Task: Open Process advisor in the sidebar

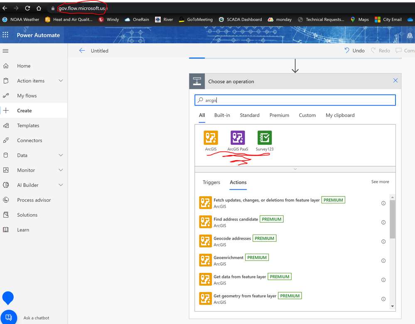Action: pyautogui.click(x=34, y=200)
